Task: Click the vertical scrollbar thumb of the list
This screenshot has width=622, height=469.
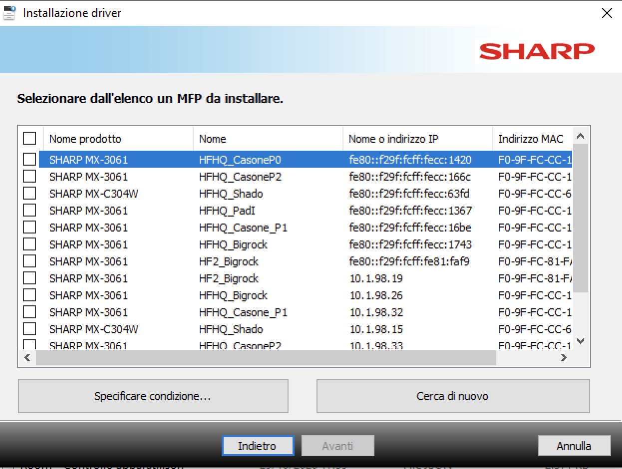Action: (x=580, y=218)
